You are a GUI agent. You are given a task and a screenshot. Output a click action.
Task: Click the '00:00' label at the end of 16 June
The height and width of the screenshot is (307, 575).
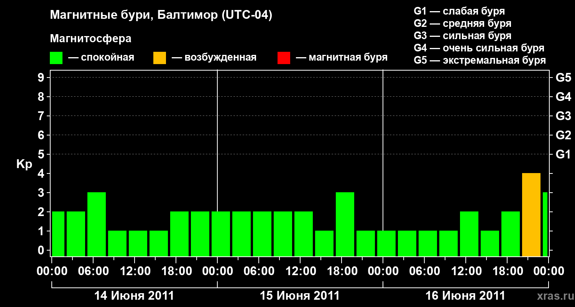549,271
